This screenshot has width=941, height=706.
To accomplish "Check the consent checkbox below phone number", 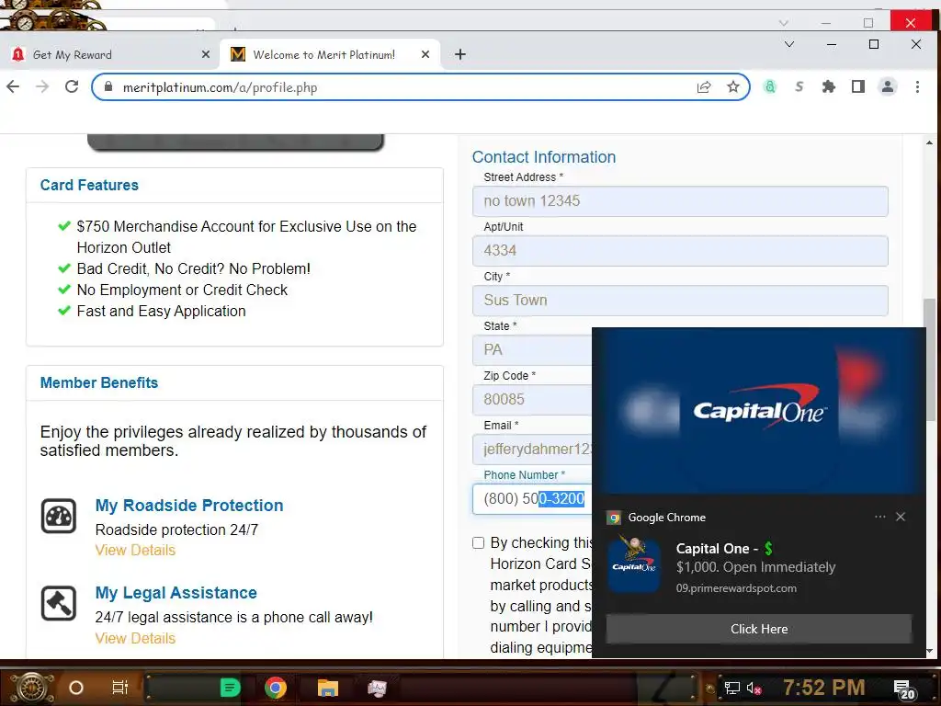I will (x=478, y=542).
